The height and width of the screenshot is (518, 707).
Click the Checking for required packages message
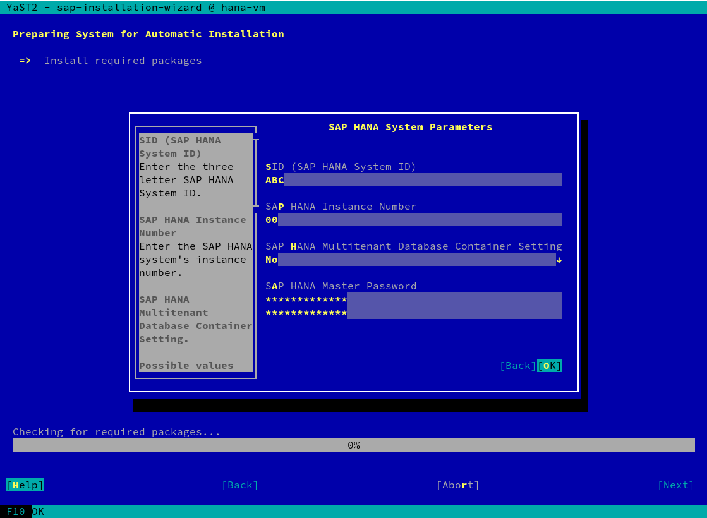(116, 431)
